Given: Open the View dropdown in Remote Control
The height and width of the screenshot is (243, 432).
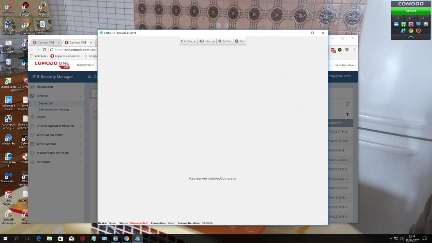Looking at the screenshot, I should [207, 41].
